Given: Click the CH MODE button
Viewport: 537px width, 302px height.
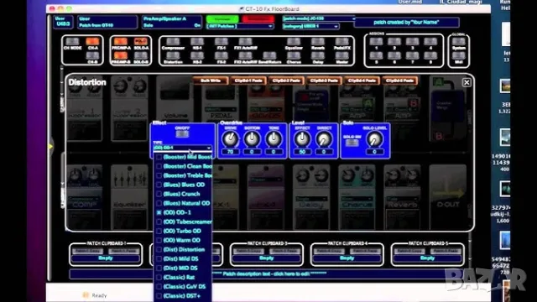Looking at the screenshot, I should (72, 42).
